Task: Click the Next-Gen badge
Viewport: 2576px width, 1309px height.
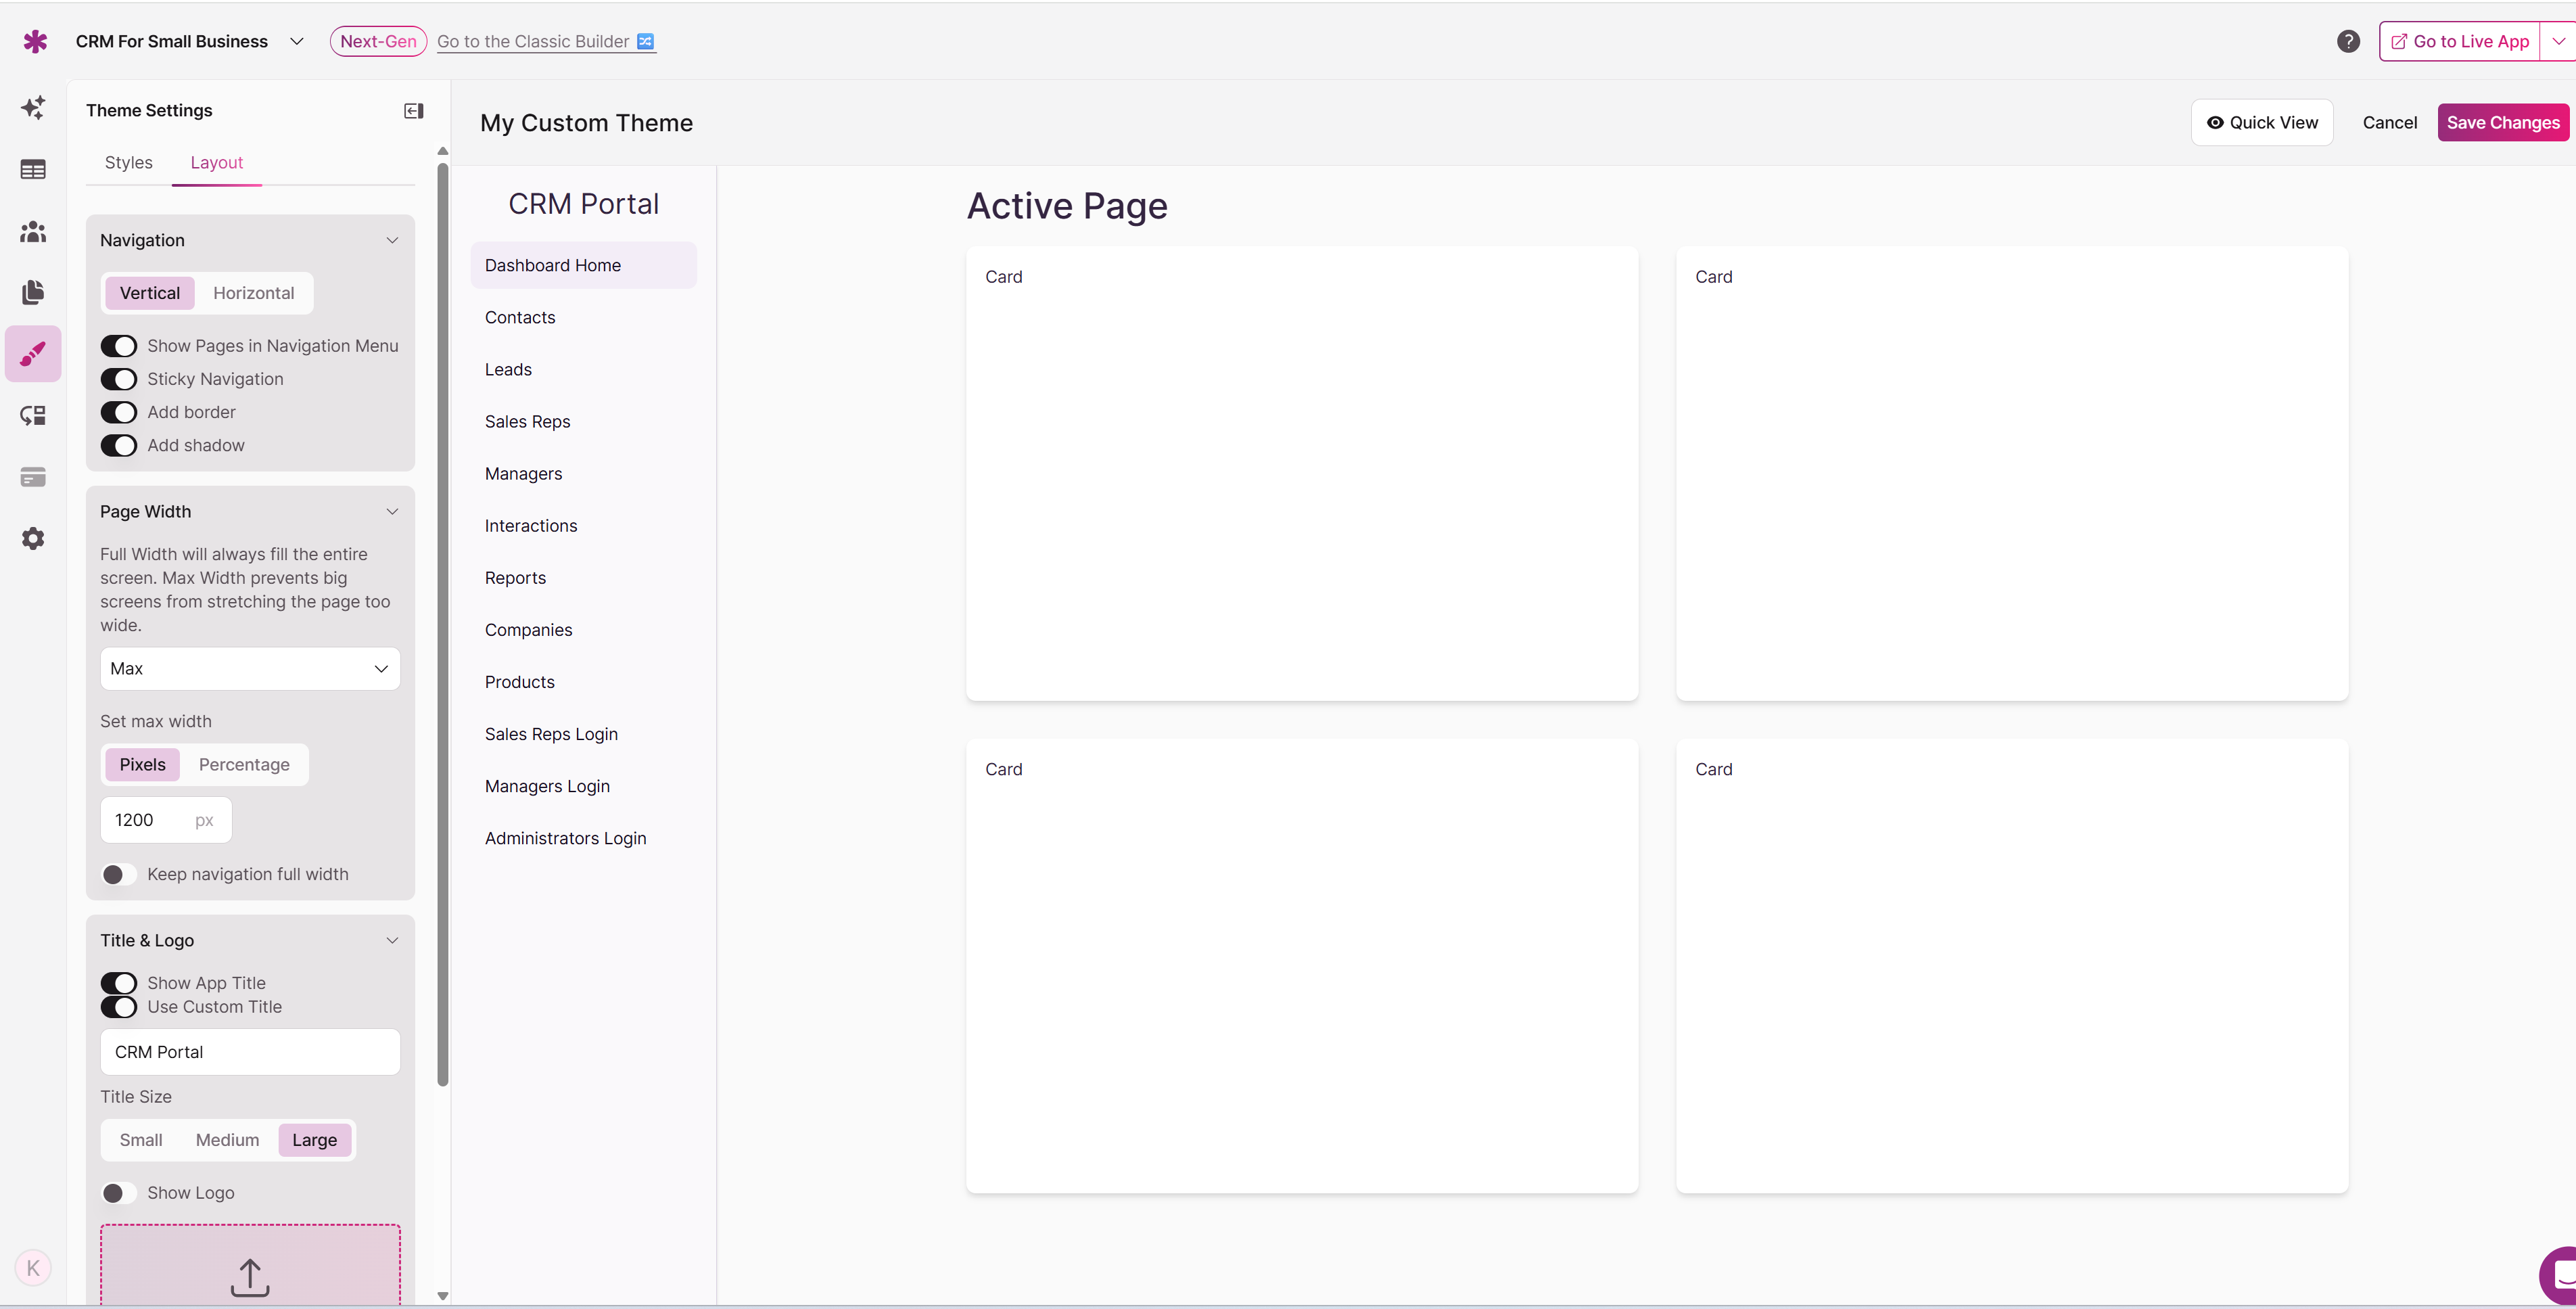Action: pyautogui.click(x=378, y=41)
